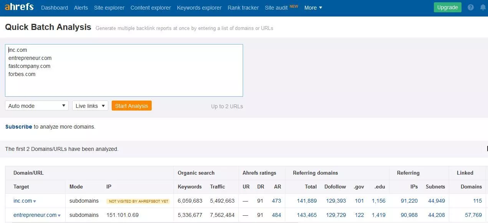
Task: Open Site audit
Action: click(x=276, y=8)
